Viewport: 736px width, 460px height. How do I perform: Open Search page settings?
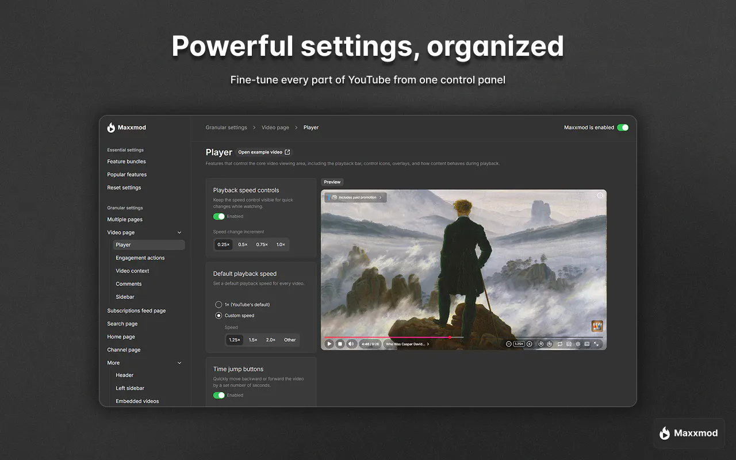122,324
